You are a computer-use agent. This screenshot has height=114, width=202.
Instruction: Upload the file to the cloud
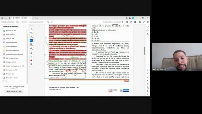tap(131, 22)
